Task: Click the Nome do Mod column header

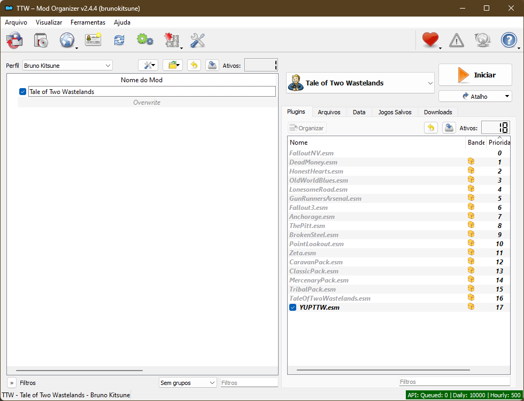Action: point(142,80)
